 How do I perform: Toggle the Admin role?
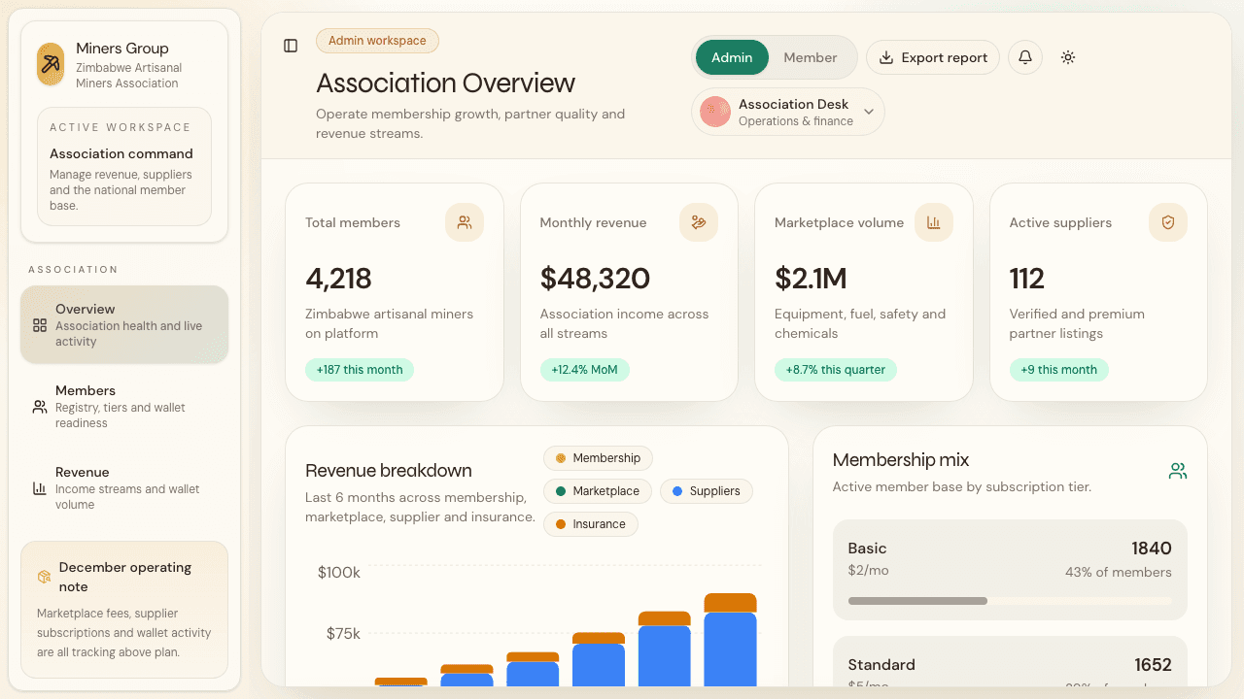[732, 57]
